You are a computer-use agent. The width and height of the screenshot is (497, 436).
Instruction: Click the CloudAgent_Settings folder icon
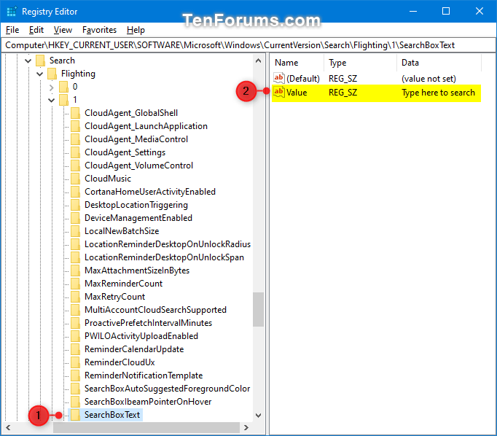tap(76, 152)
